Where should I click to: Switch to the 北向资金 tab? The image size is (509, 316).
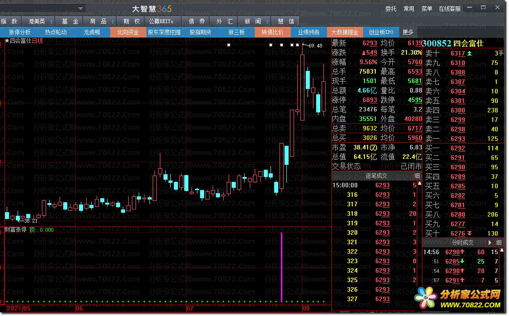[128, 32]
